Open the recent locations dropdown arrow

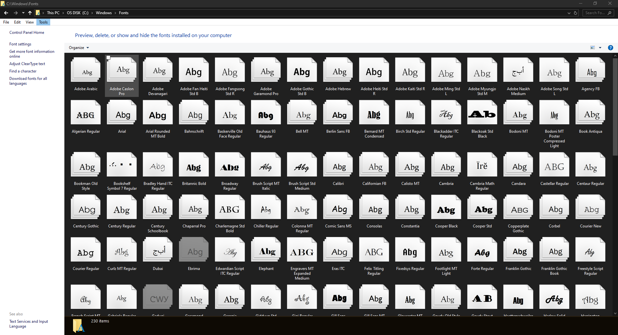23,13
